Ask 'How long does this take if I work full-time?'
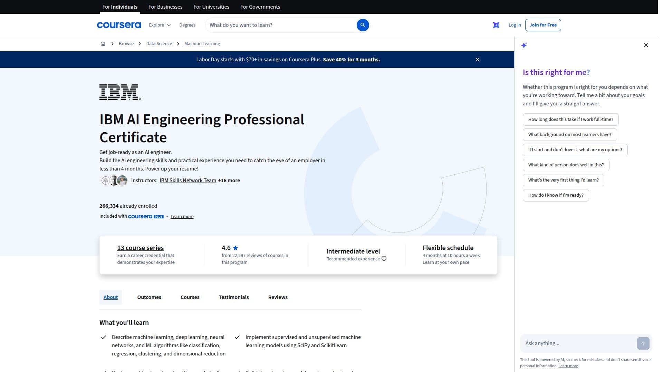Screen dimensions: 663x372 point(570,120)
